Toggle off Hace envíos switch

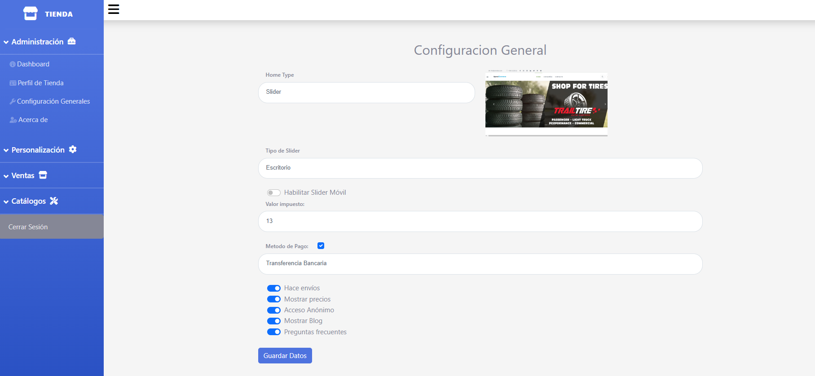point(273,288)
